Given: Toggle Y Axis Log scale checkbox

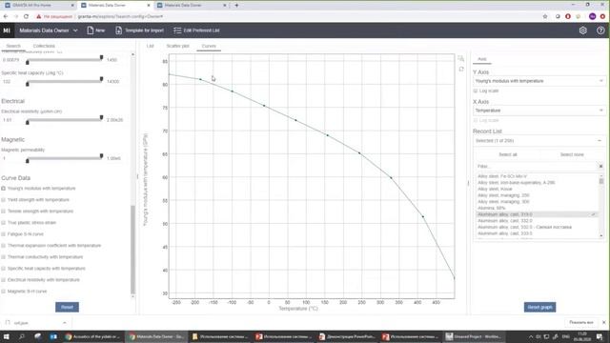Looking at the screenshot, I should coord(476,91).
